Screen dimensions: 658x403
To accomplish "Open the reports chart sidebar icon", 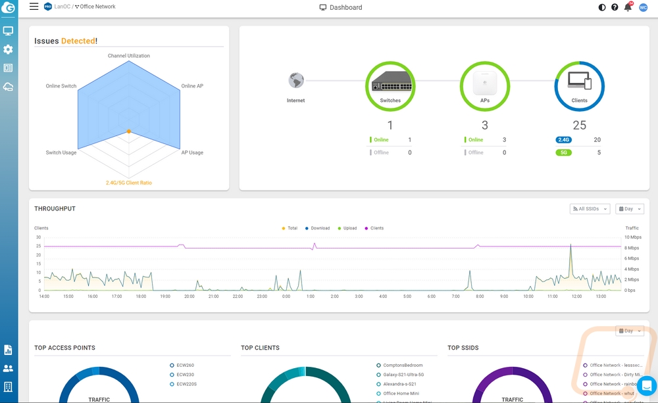I will pos(8,350).
